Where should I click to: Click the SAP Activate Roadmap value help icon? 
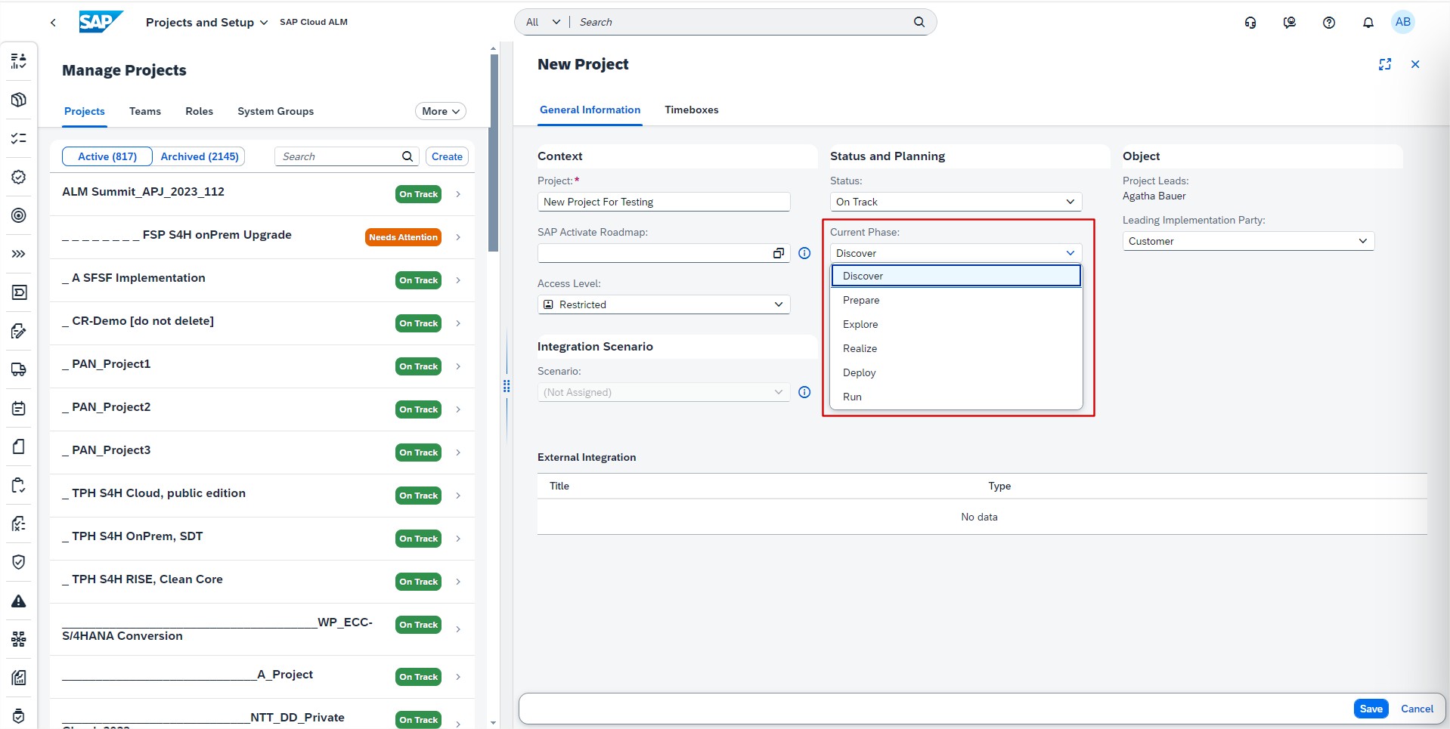click(778, 253)
